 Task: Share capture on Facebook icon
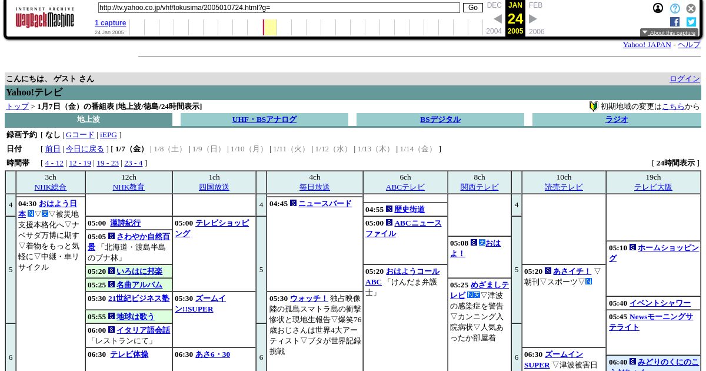(x=675, y=22)
